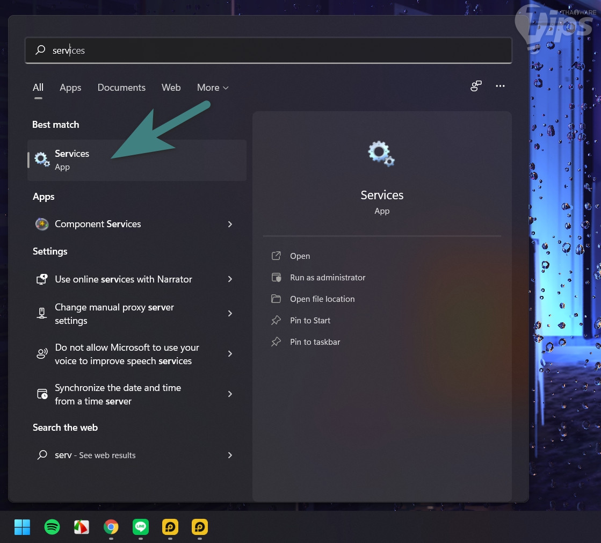The image size is (601, 543).
Task: Click the Run as administrator shield icon
Action: [x=276, y=277]
